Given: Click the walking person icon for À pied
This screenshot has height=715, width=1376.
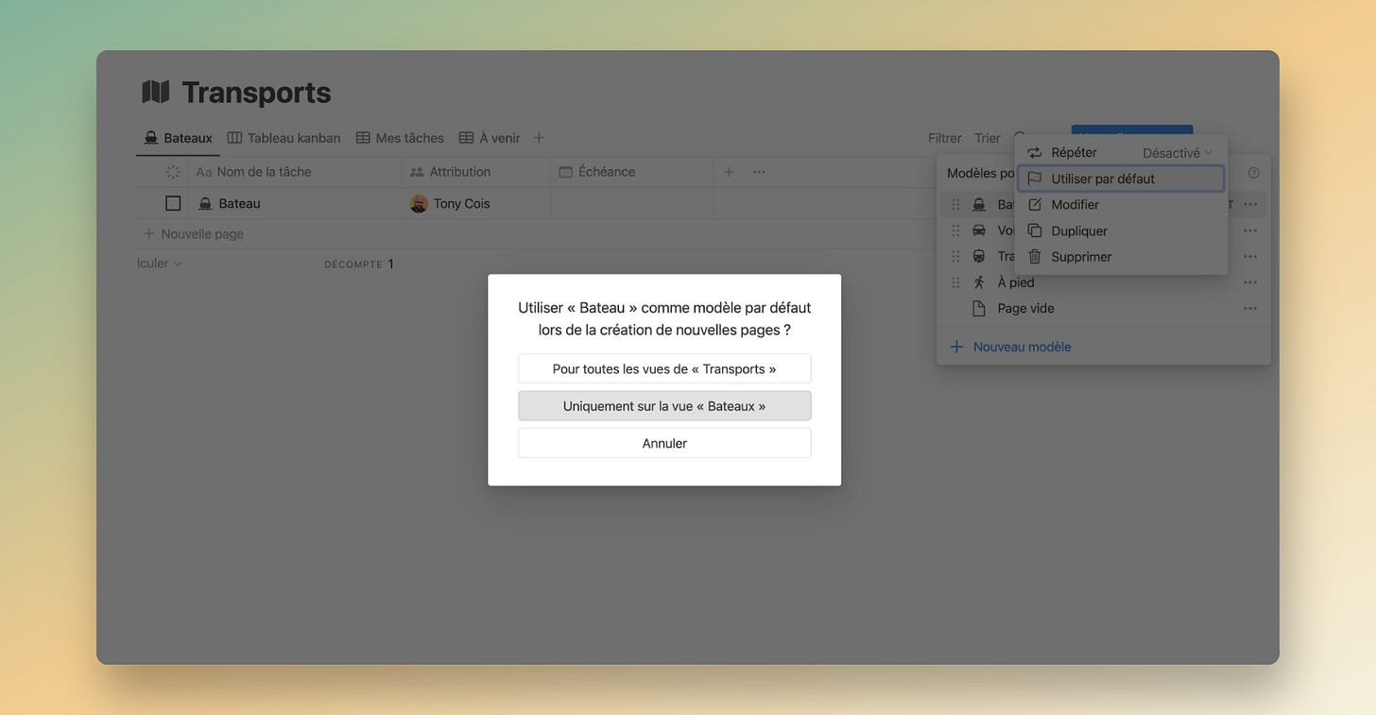Looking at the screenshot, I should pos(979,282).
